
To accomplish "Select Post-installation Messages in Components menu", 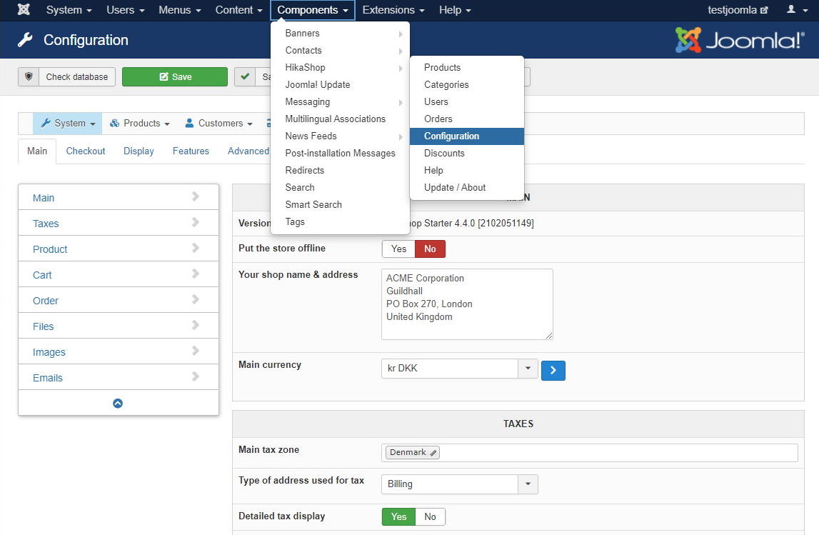I will pos(340,154).
